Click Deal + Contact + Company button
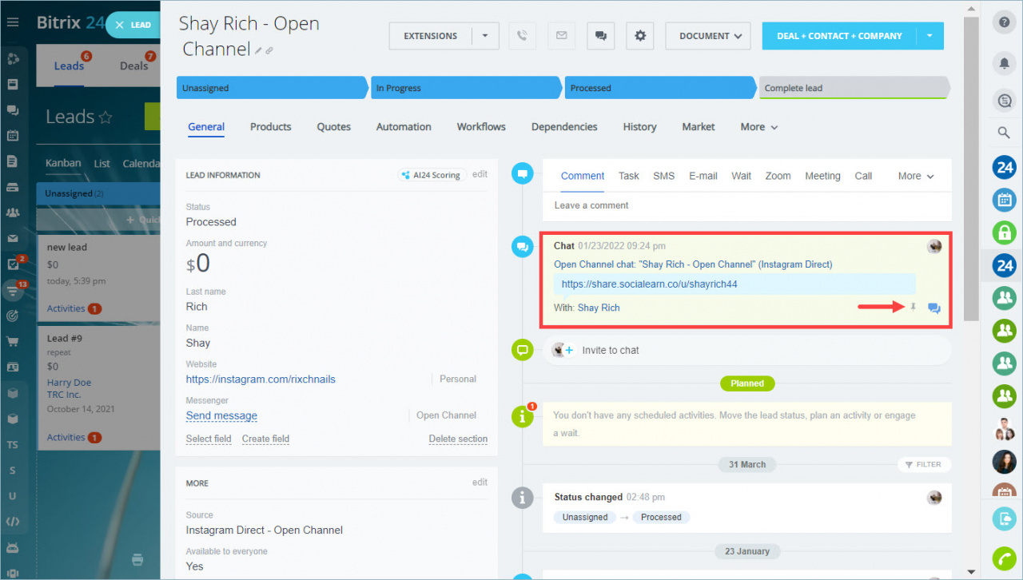Viewport: 1023px width, 580px height. coord(839,36)
